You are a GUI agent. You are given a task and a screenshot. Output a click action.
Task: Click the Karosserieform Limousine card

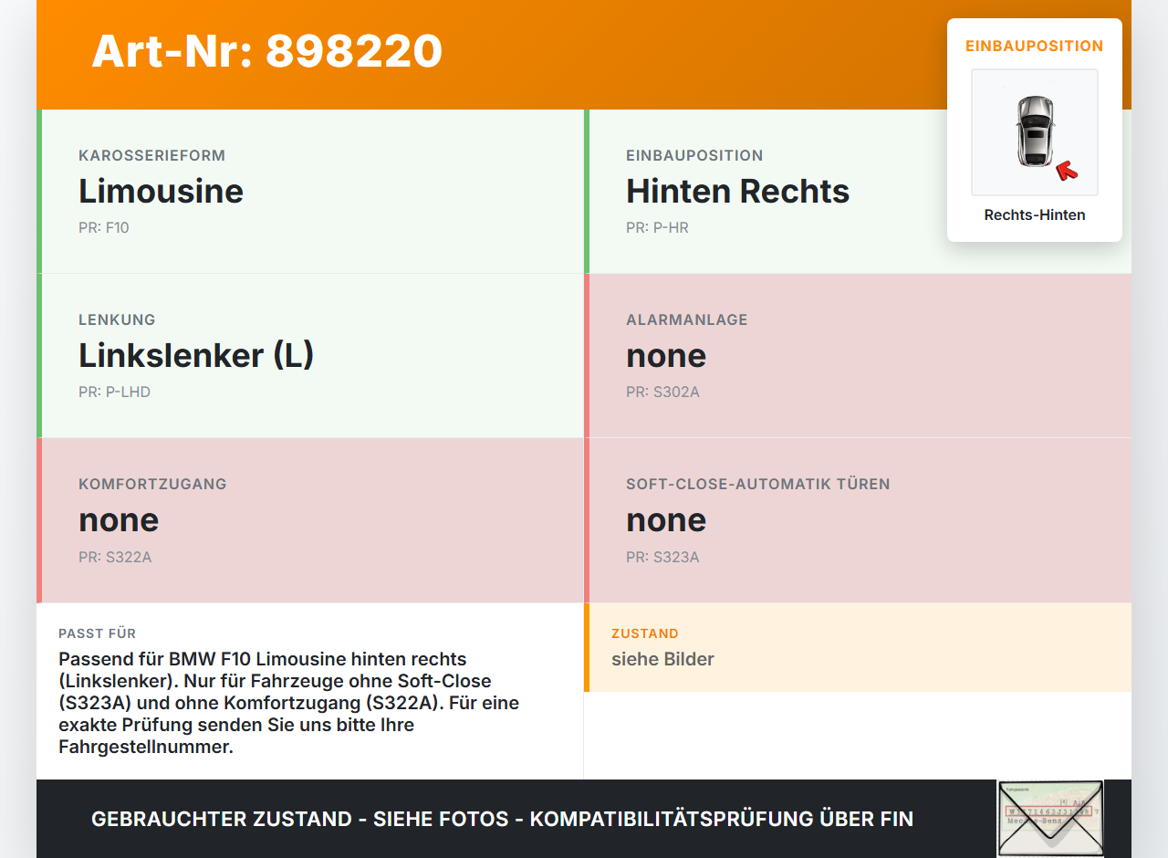point(310,192)
